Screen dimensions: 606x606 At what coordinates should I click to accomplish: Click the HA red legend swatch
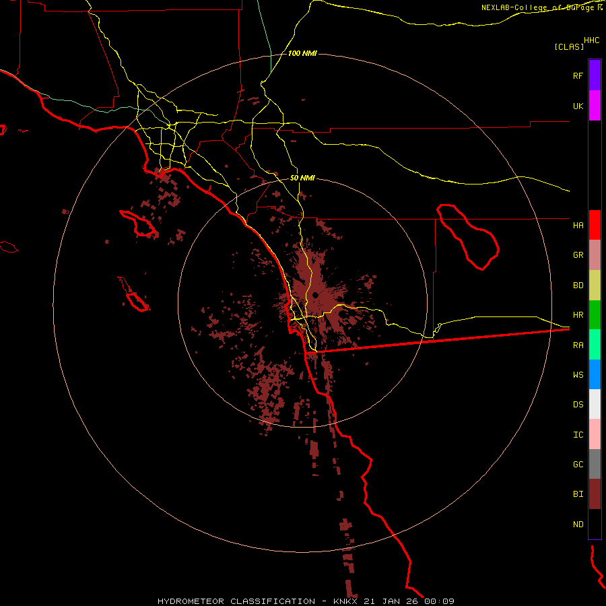(x=595, y=225)
